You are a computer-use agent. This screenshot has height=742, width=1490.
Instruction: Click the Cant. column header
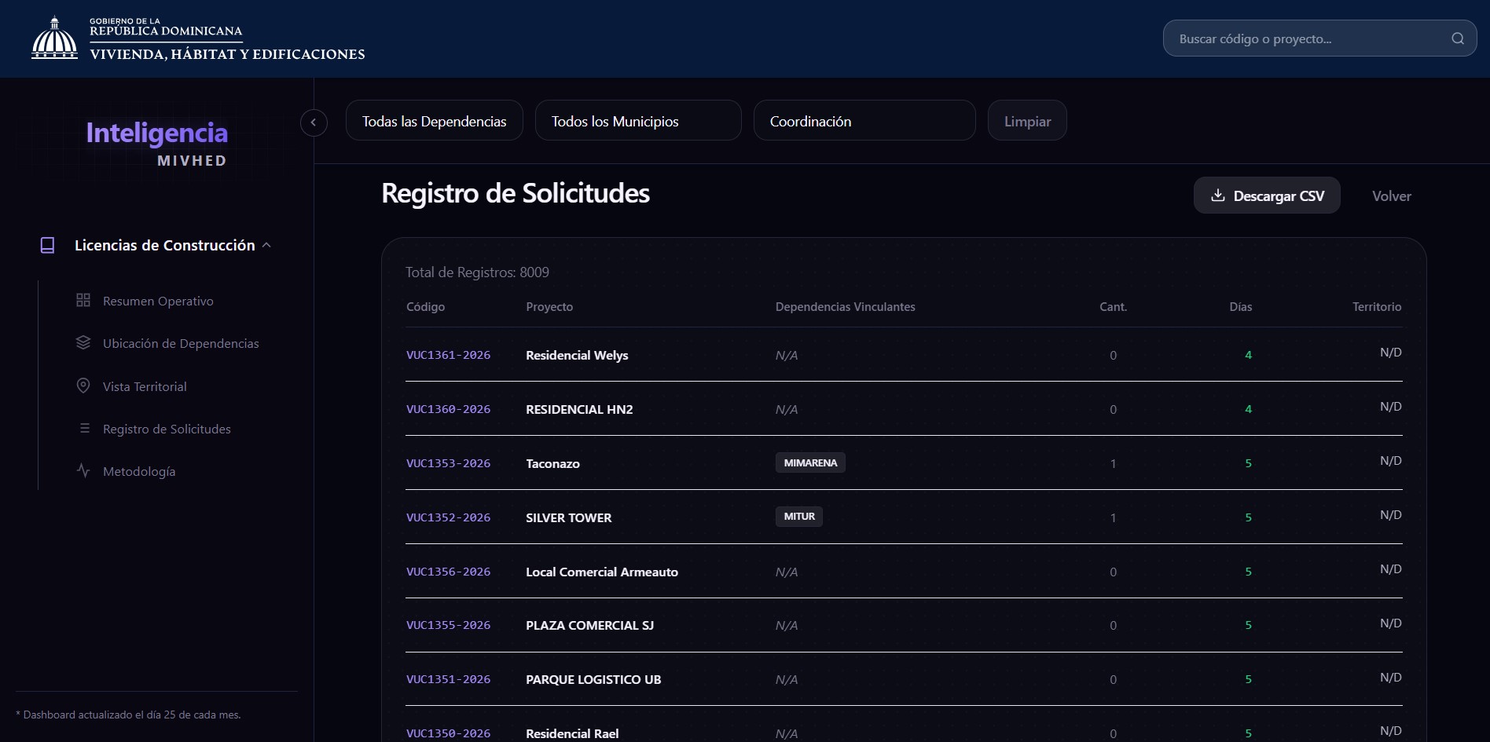[x=1113, y=306]
